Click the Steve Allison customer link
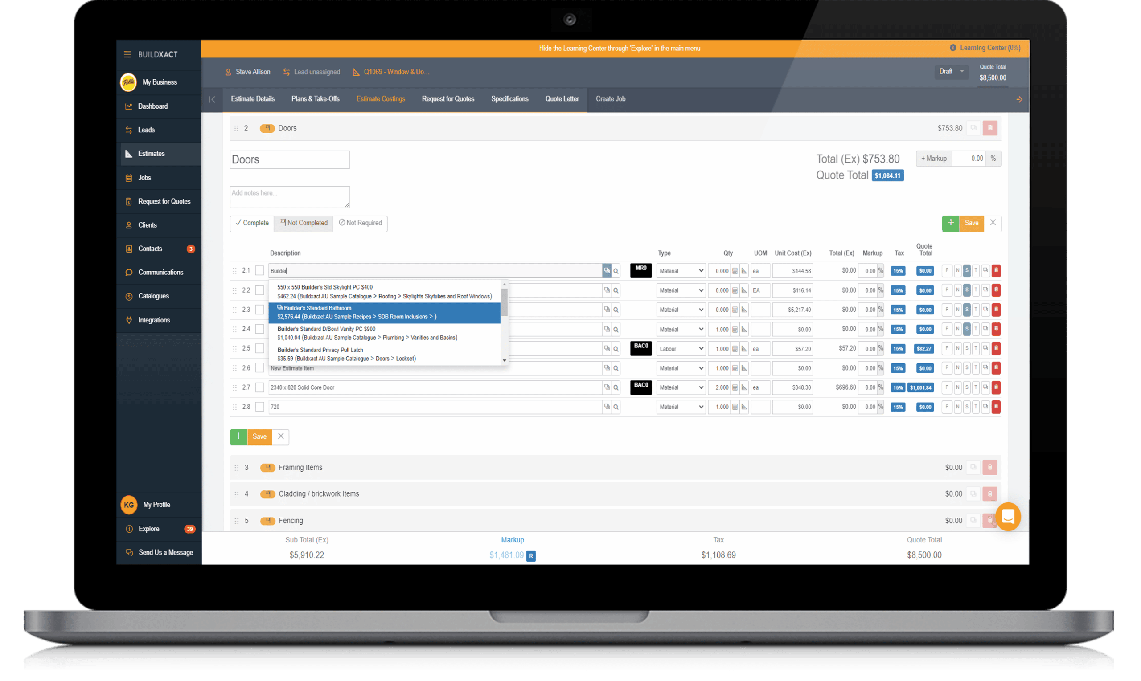1141x681 pixels. pos(247,72)
